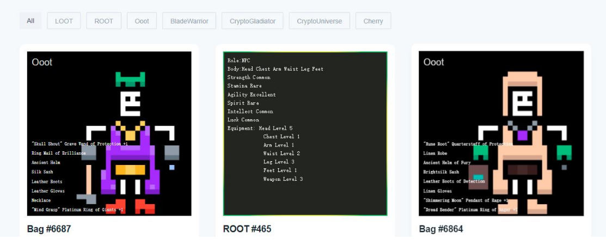
Task: Click the Role:NPC line in ROOT #465
Action: pos(238,60)
